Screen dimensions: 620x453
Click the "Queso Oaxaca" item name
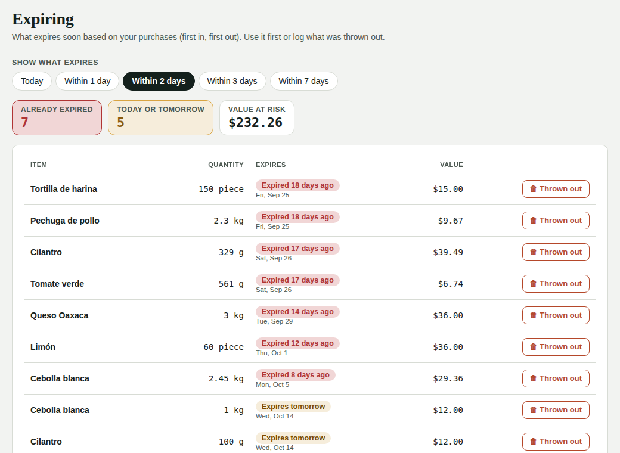click(x=59, y=315)
